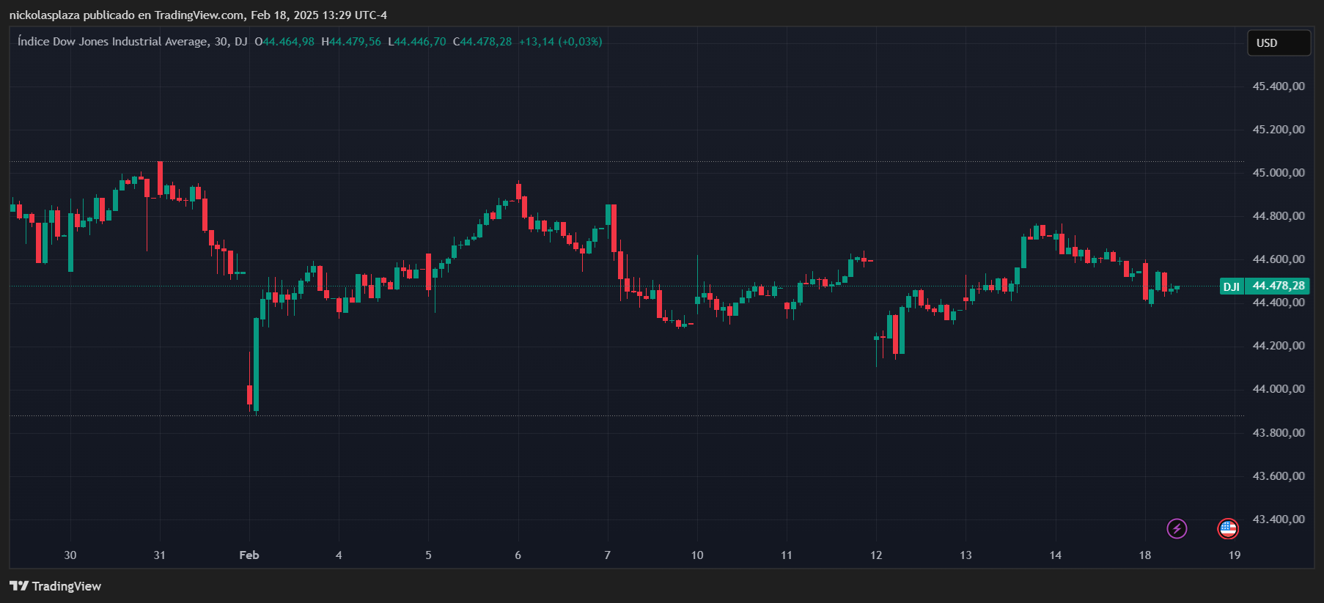Click the Feb label on time axis

coord(249,555)
